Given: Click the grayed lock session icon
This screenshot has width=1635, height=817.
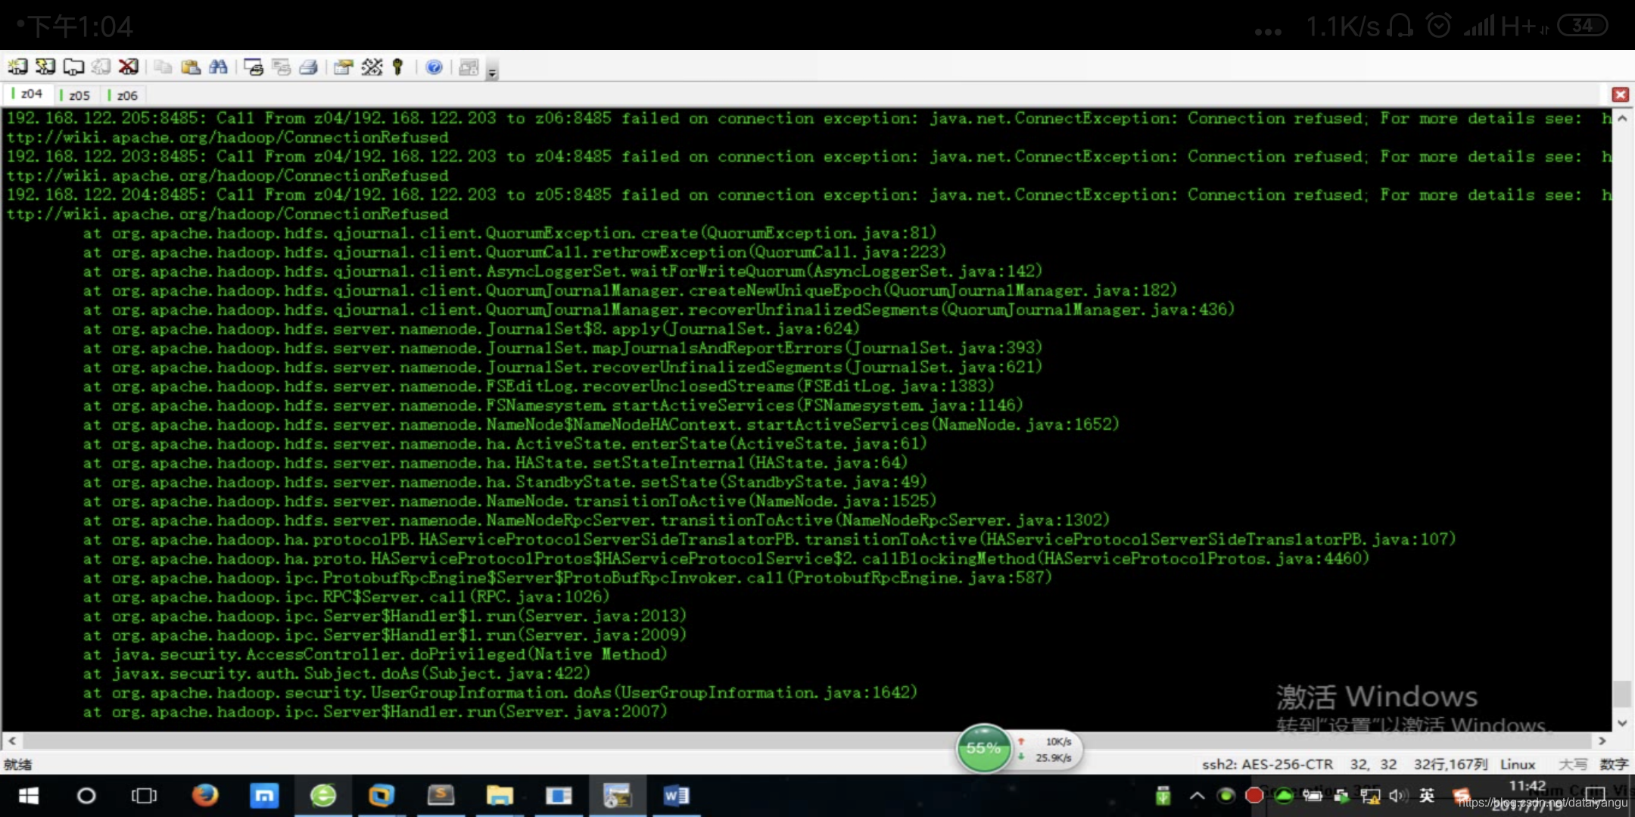Looking at the screenshot, I should (469, 67).
